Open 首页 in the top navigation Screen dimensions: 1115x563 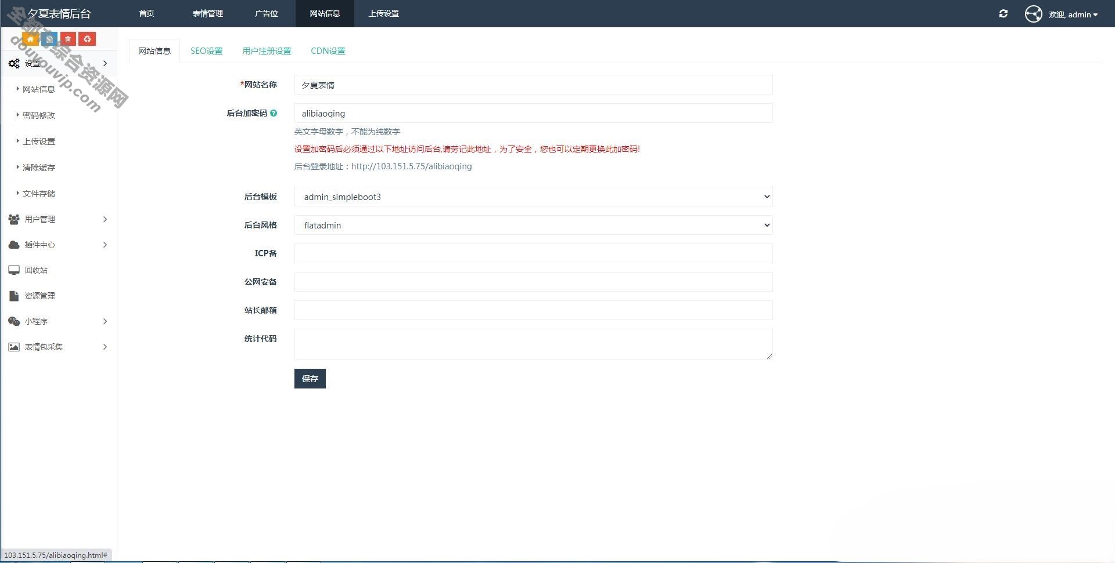[x=146, y=13]
